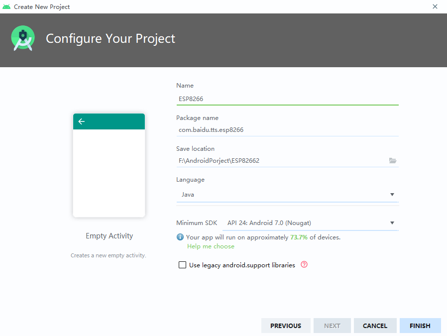This screenshot has width=447, height=336.
Task: Close the Create New Project dialog
Action: pos(435,6)
